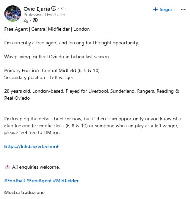Click the All enquiries welcome text
Image resolution: width=190 pixels, height=199 pixels.
tap(36, 167)
